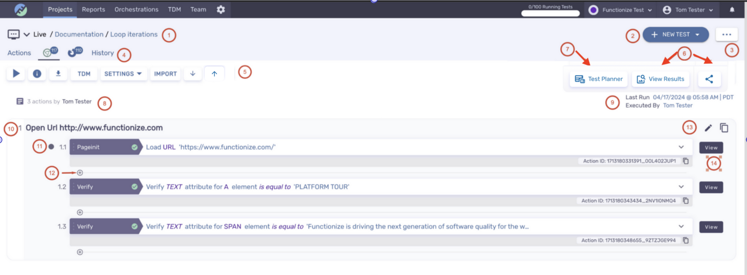Open the settings gear icon
The height and width of the screenshot is (275, 747).
221,10
